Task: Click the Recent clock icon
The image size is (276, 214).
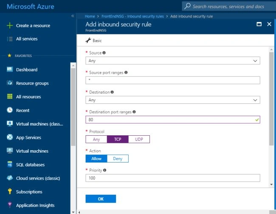Action: (x=10, y=110)
